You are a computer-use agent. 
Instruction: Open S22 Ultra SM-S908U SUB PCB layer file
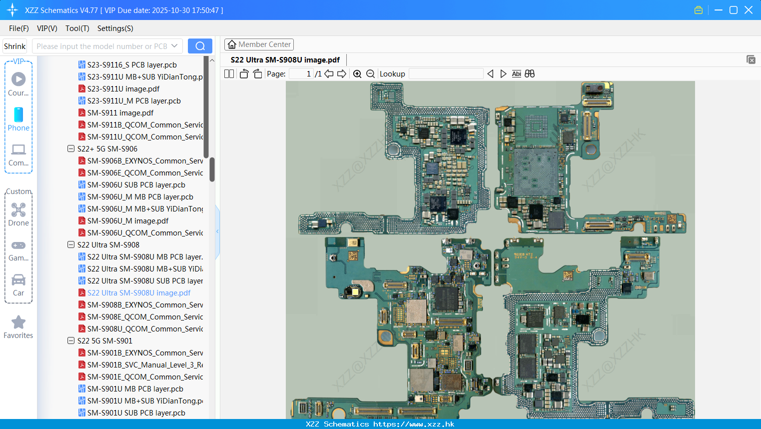tap(140, 280)
